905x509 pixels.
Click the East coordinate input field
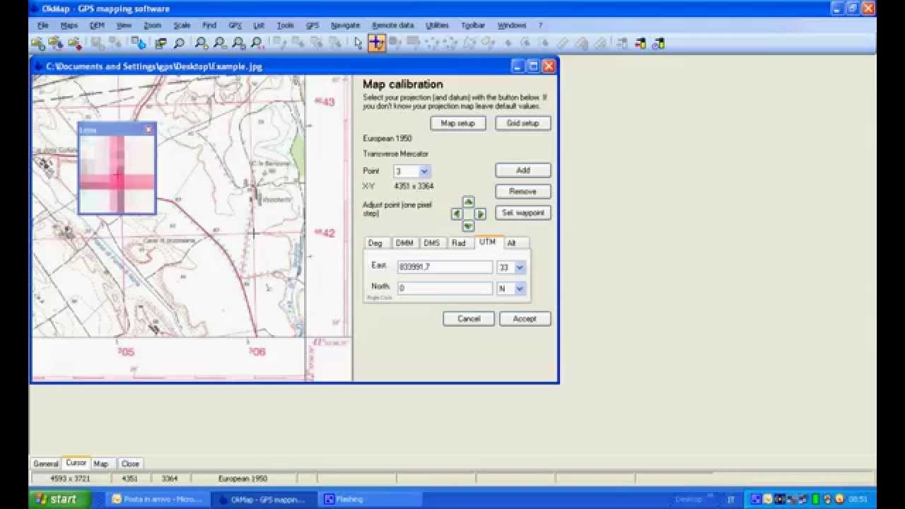[x=445, y=267]
